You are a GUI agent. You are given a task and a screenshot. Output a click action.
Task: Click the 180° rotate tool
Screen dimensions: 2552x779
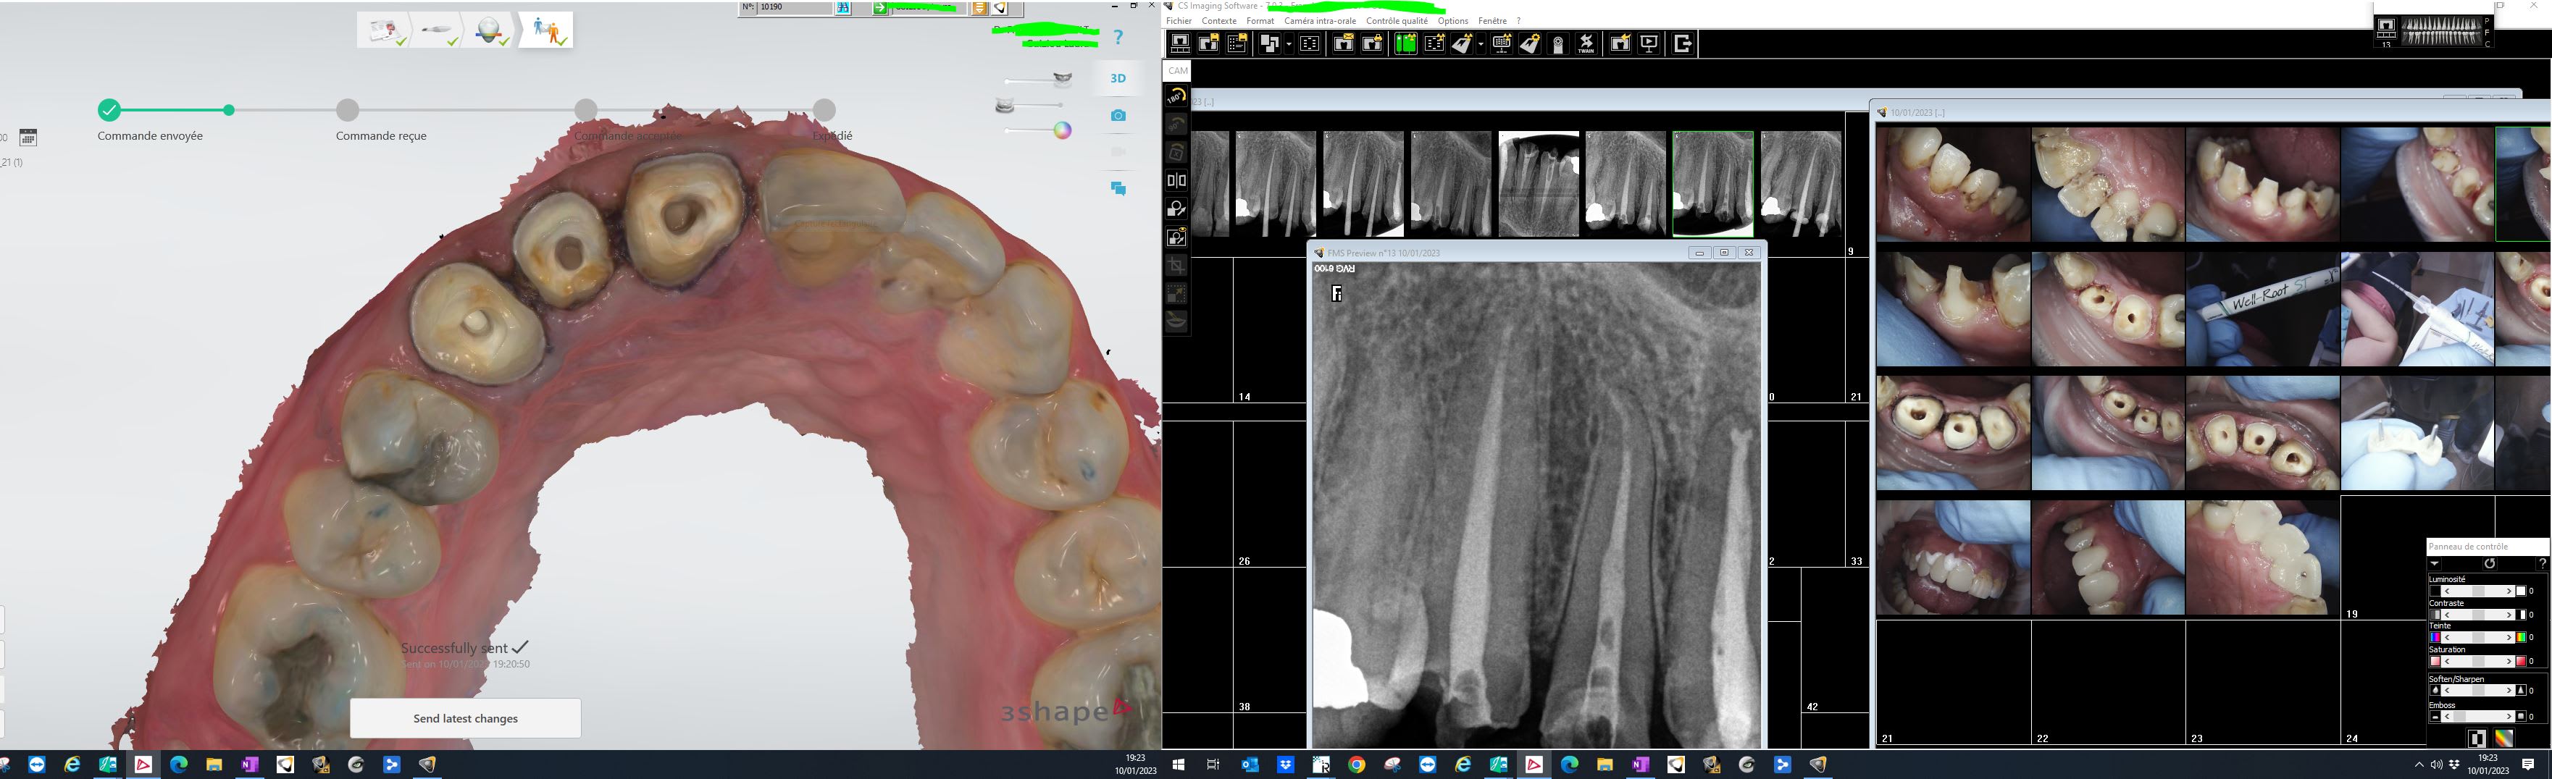point(1176,97)
